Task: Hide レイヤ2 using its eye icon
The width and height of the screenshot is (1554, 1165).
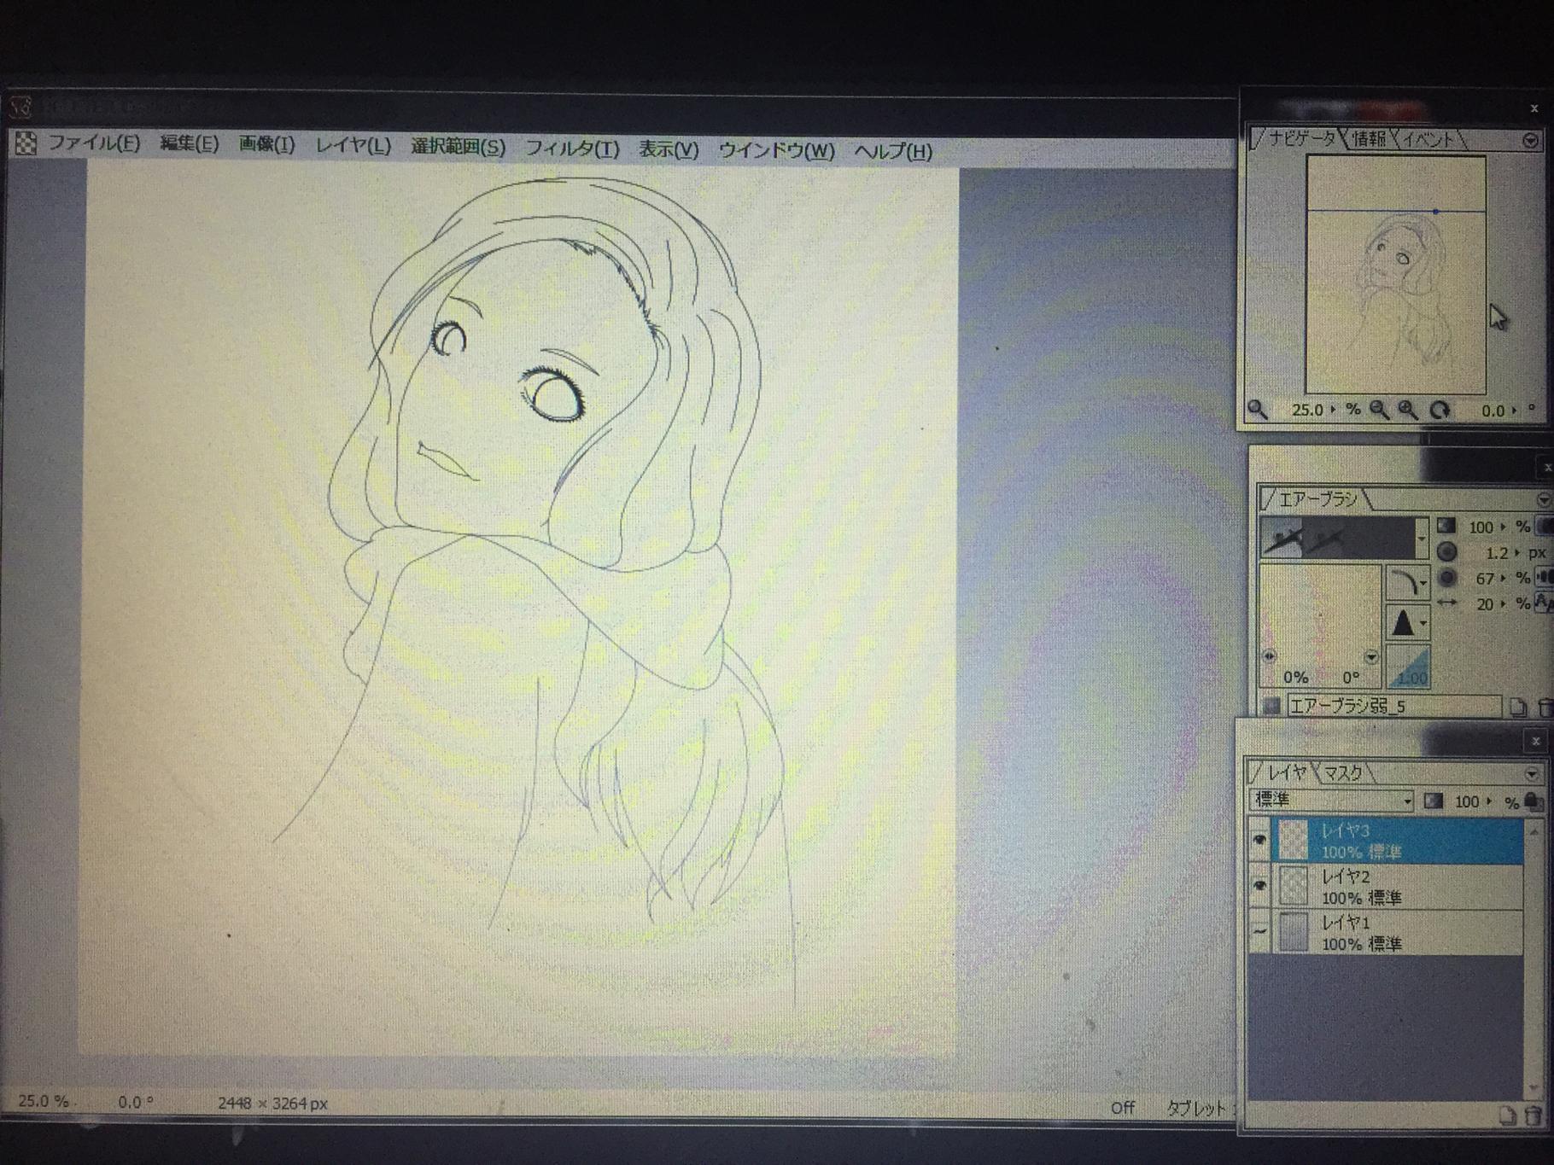Action: 1259,886
